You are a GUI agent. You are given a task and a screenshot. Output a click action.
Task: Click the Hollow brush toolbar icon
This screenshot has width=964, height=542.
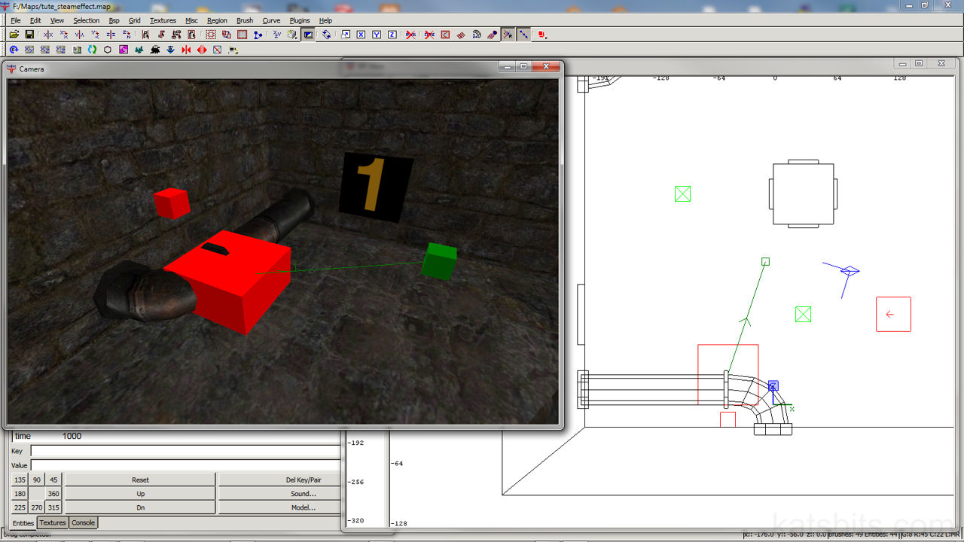[243, 35]
